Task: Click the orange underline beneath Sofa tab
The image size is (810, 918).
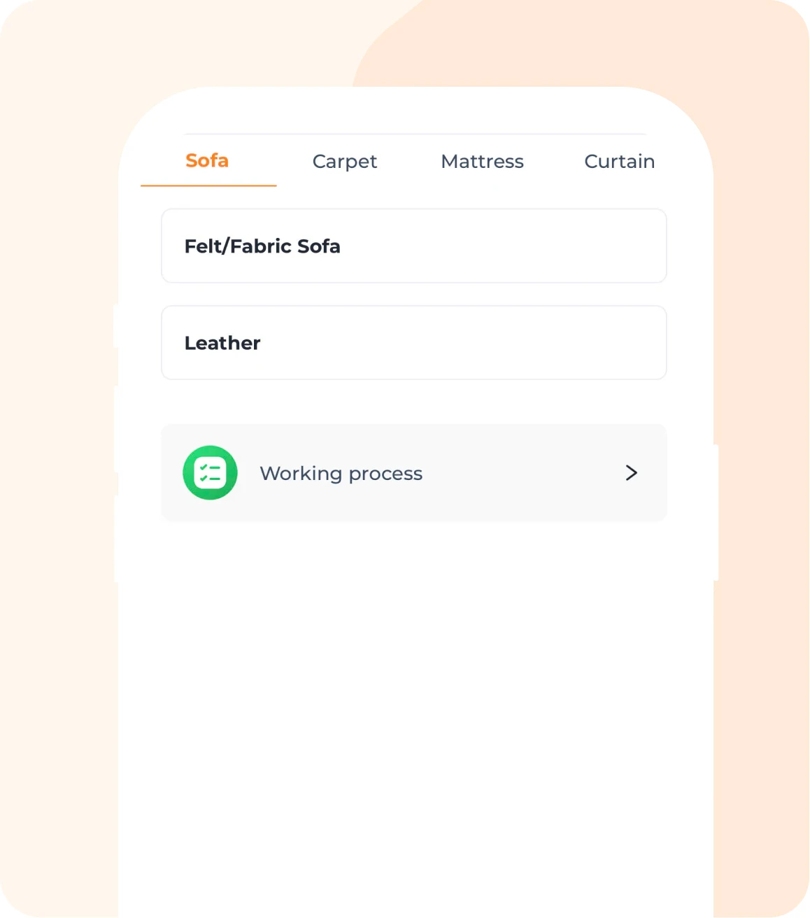Action: pos(208,185)
